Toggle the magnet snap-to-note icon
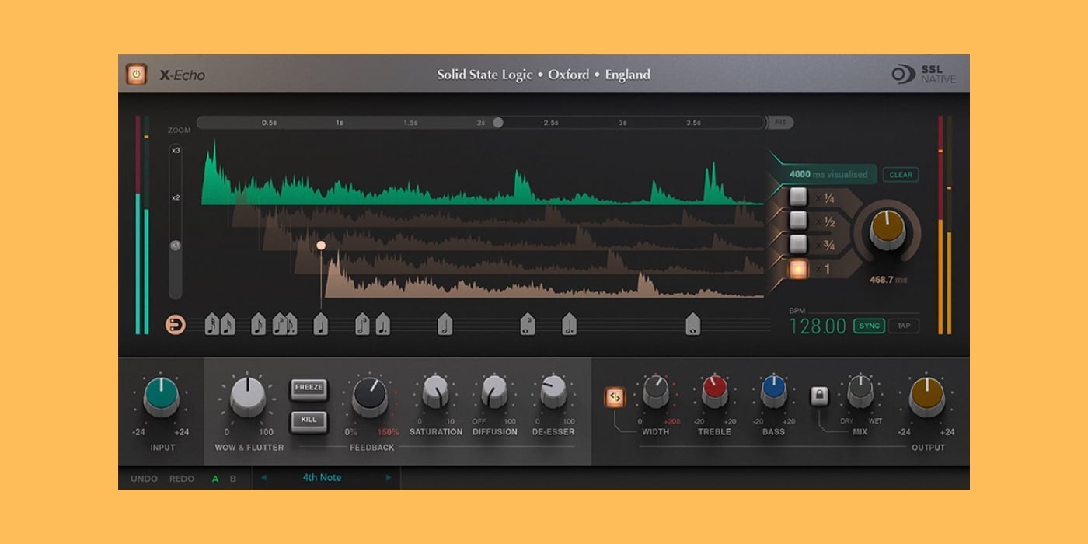This screenshot has width=1088, height=544. (x=176, y=325)
